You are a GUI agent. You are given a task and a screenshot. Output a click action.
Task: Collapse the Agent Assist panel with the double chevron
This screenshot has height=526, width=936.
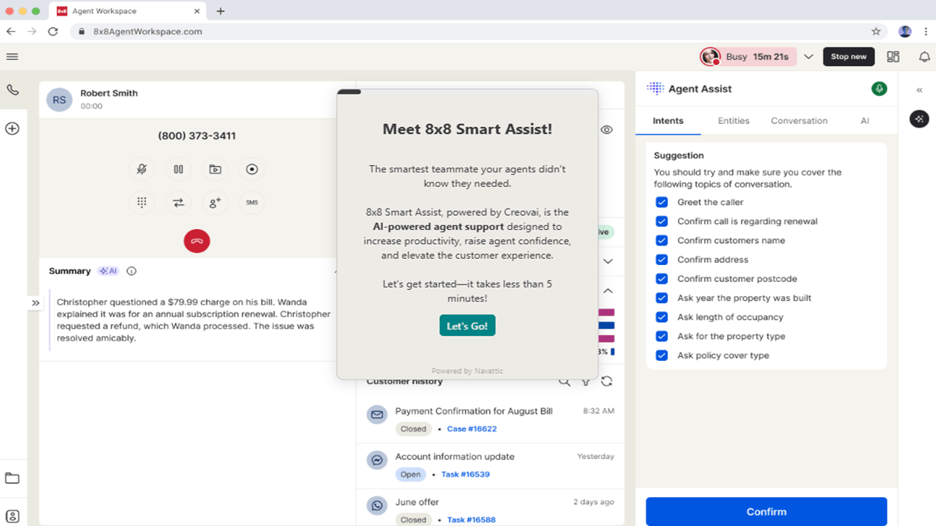tap(917, 89)
